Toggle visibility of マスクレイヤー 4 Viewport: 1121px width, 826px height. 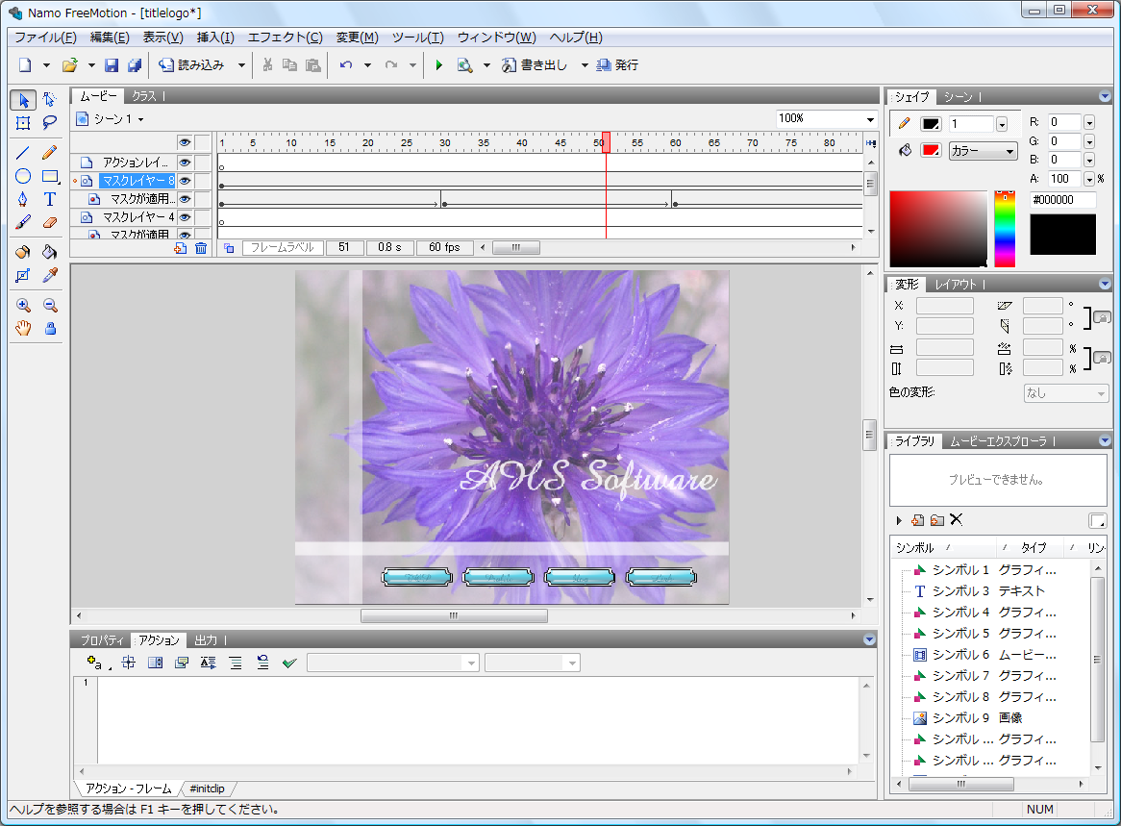click(185, 216)
